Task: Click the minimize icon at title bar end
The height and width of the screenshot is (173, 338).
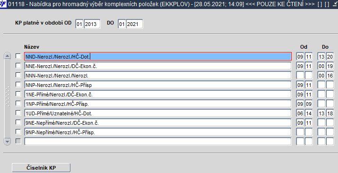Action: tap(335, 4)
